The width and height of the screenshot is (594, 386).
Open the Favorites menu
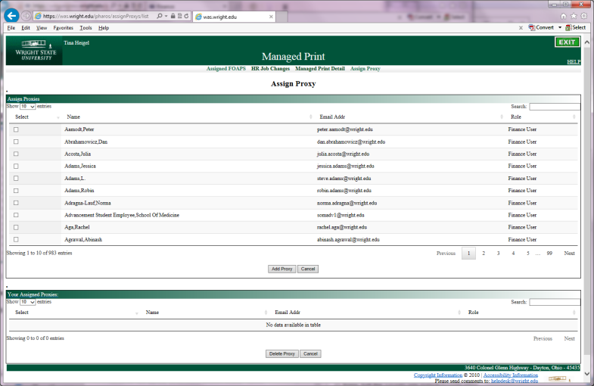click(63, 28)
